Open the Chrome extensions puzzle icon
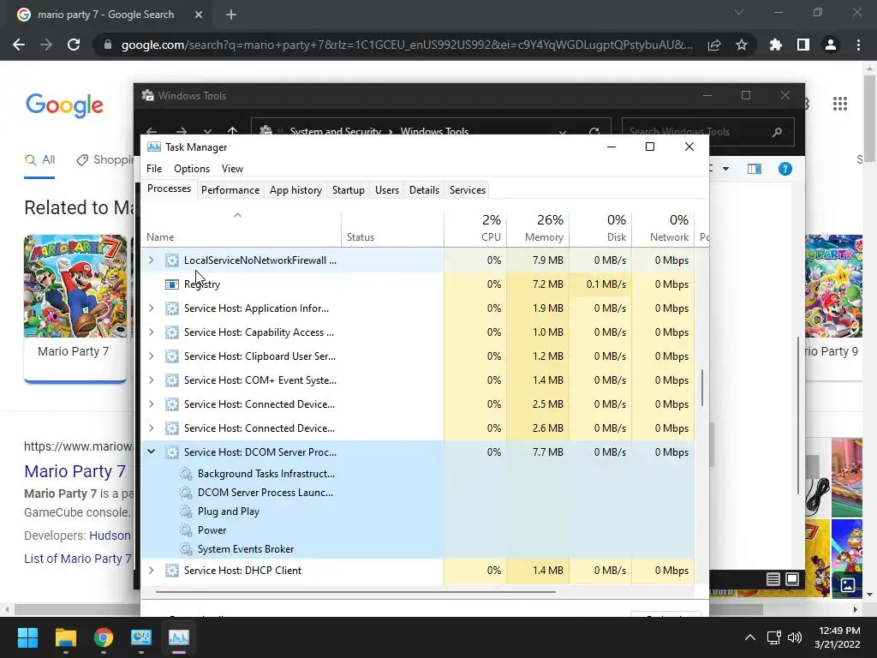The height and width of the screenshot is (658, 877). click(x=776, y=45)
